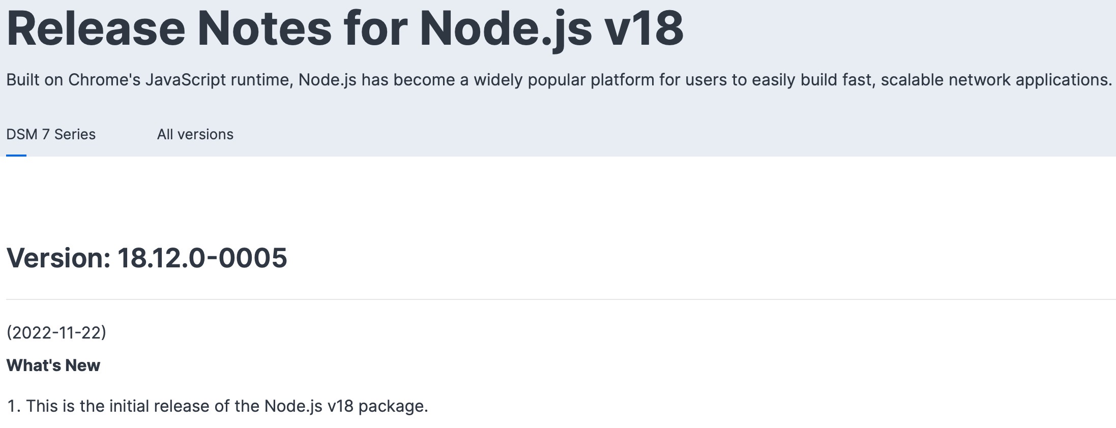Click the Version: 18.12.0-0005 heading
1116x428 pixels.
click(148, 259)
